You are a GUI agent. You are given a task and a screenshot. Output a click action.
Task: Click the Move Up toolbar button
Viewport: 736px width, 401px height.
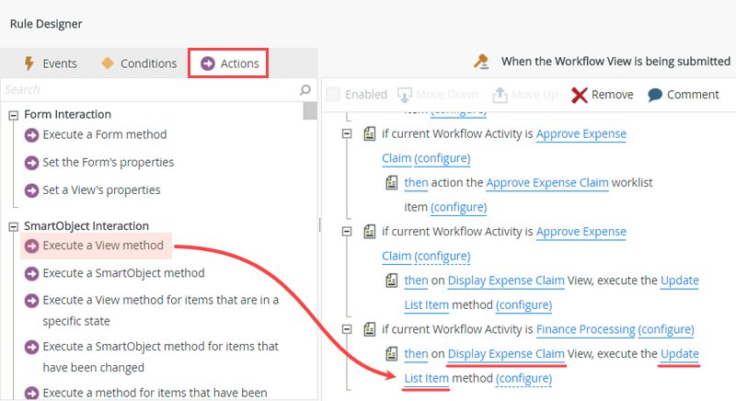[524, 95]
